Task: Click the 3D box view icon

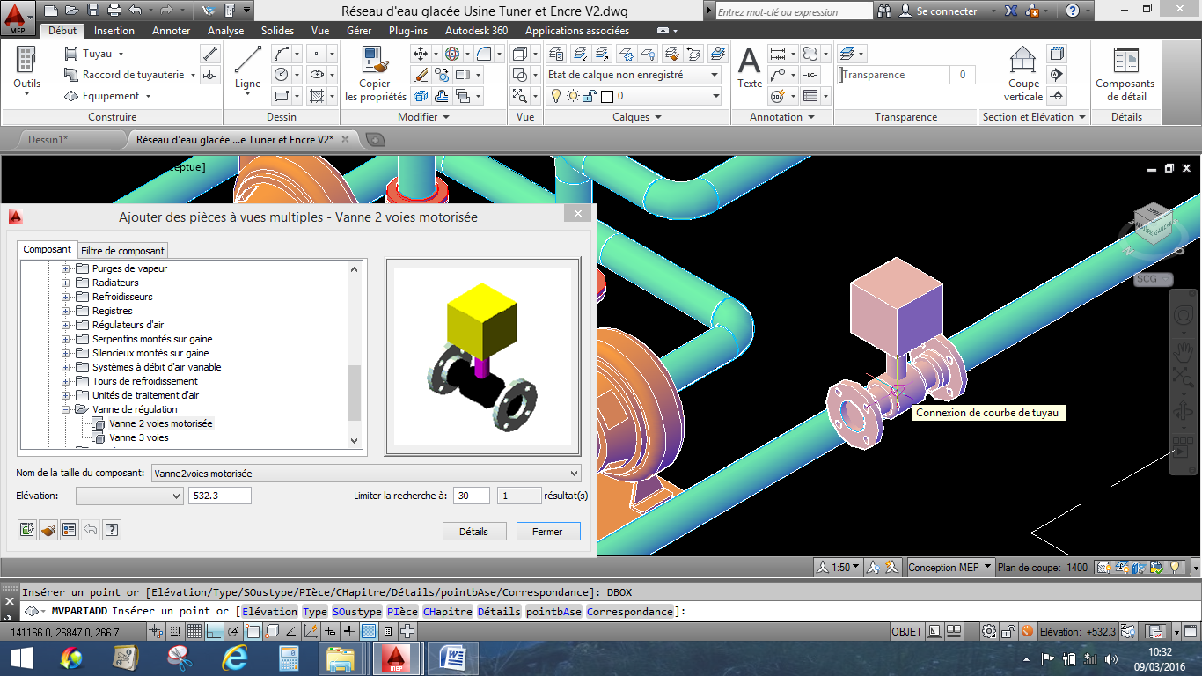Action: [x=520, y=54]
